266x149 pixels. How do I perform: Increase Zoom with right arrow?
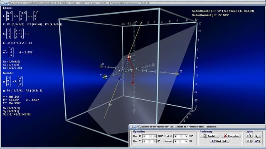pos(186,141)
